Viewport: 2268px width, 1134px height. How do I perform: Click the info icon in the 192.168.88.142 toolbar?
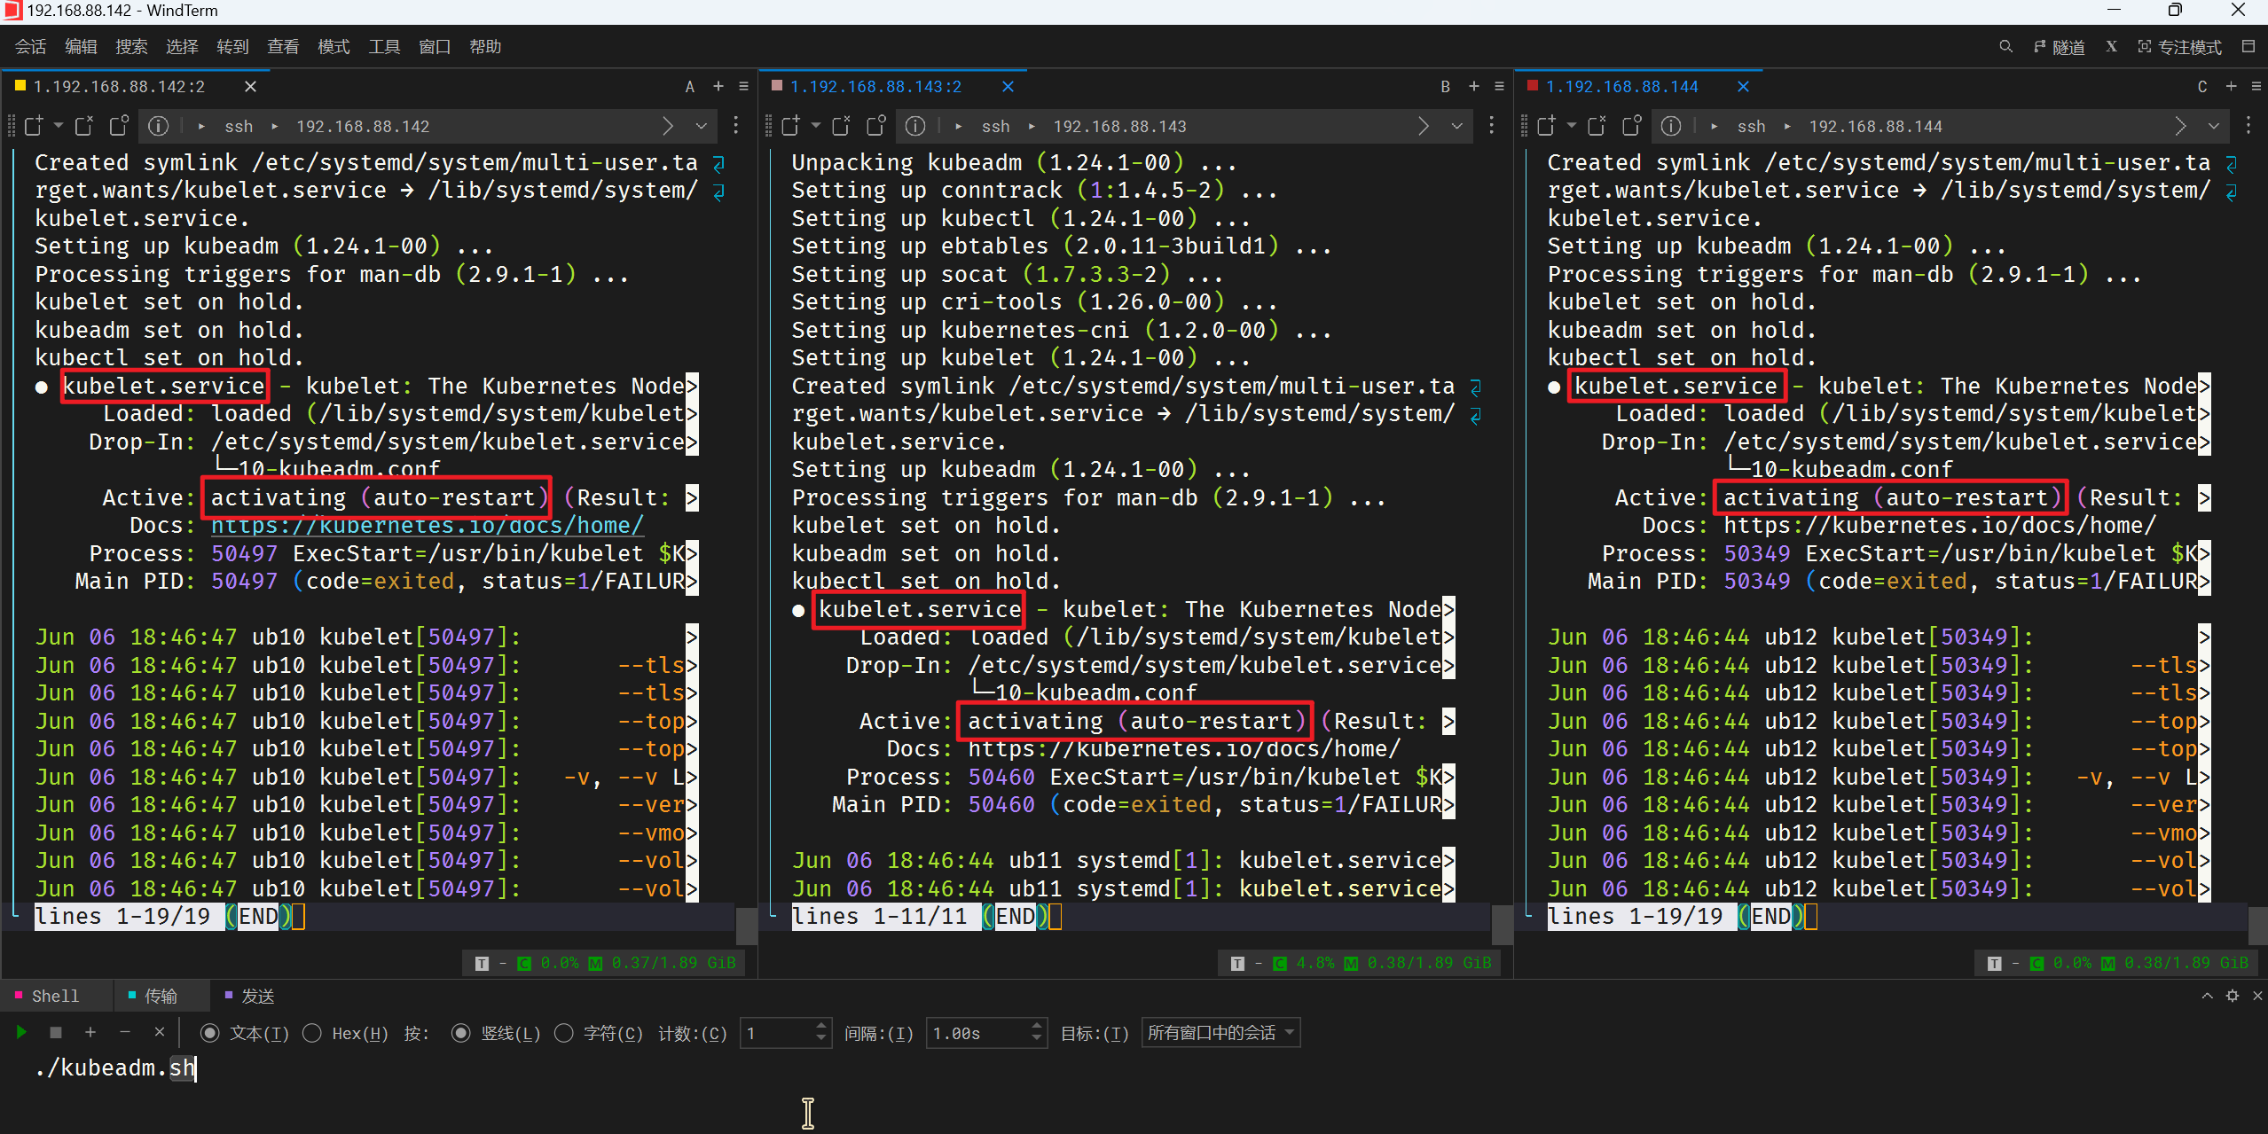[158, 126]
